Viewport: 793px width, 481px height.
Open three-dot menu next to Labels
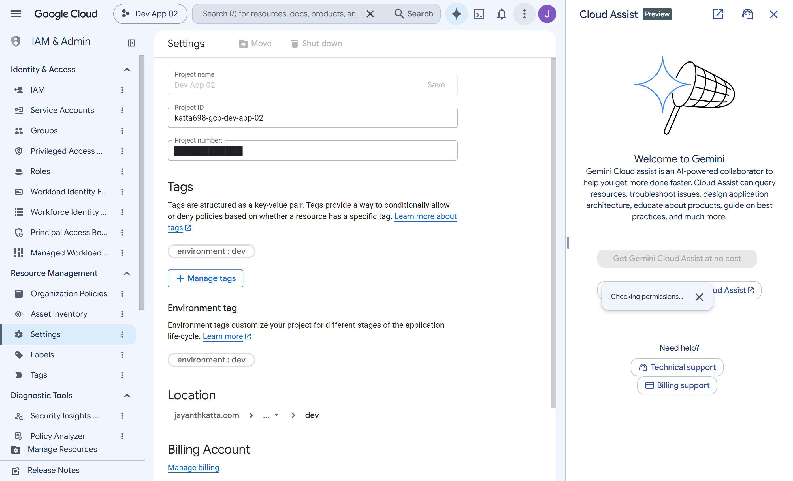click(x=122, y=355)
